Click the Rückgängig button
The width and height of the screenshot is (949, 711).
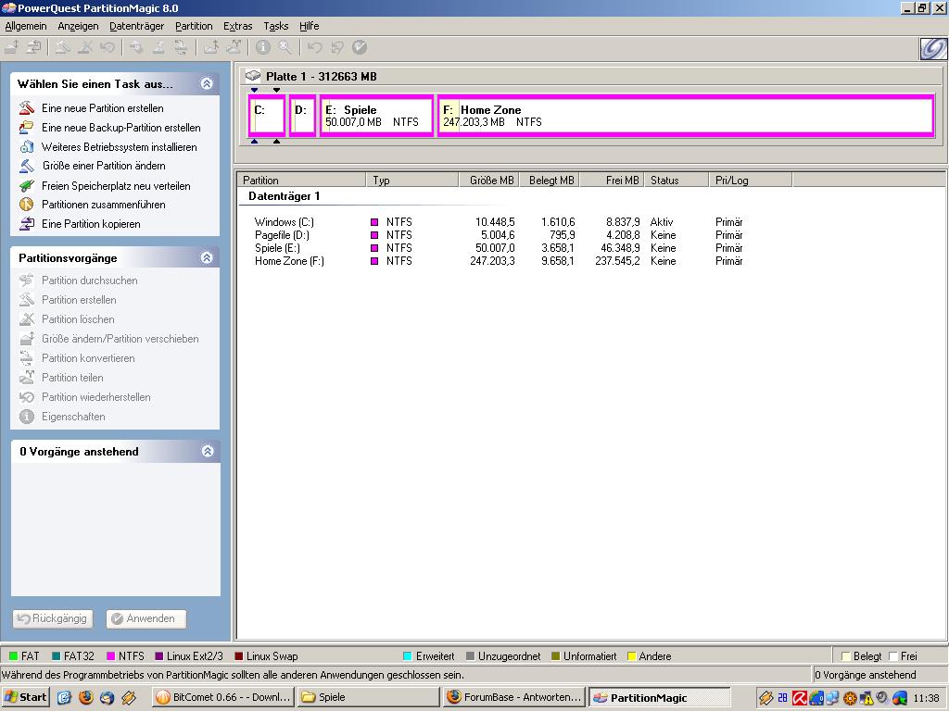coord(53,618)
